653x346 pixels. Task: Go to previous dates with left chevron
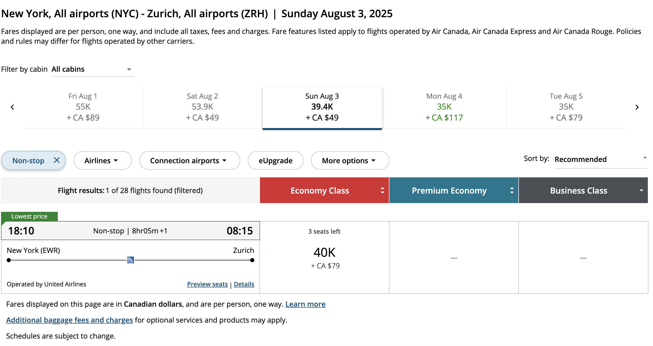(12, 107)
